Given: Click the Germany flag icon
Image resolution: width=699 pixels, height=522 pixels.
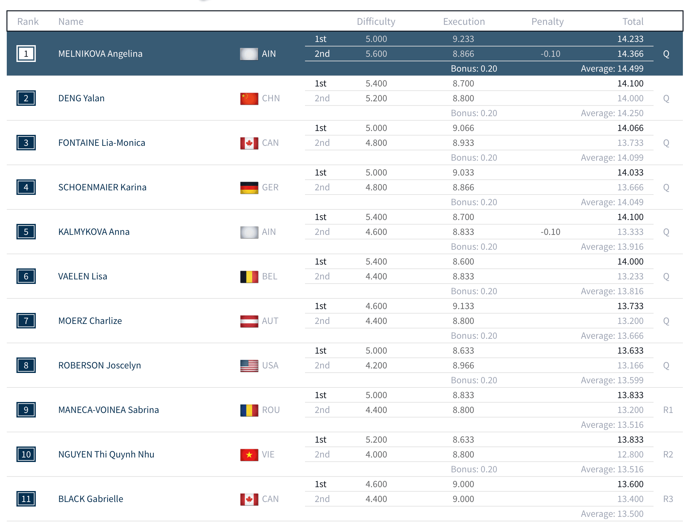Looking at the screenshot, I should coord(249,187).
